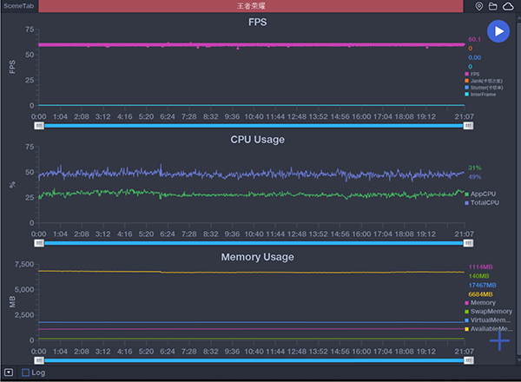Click the blue plus add icon
Screen dimensions: 521x382
(x=499, y=340)
